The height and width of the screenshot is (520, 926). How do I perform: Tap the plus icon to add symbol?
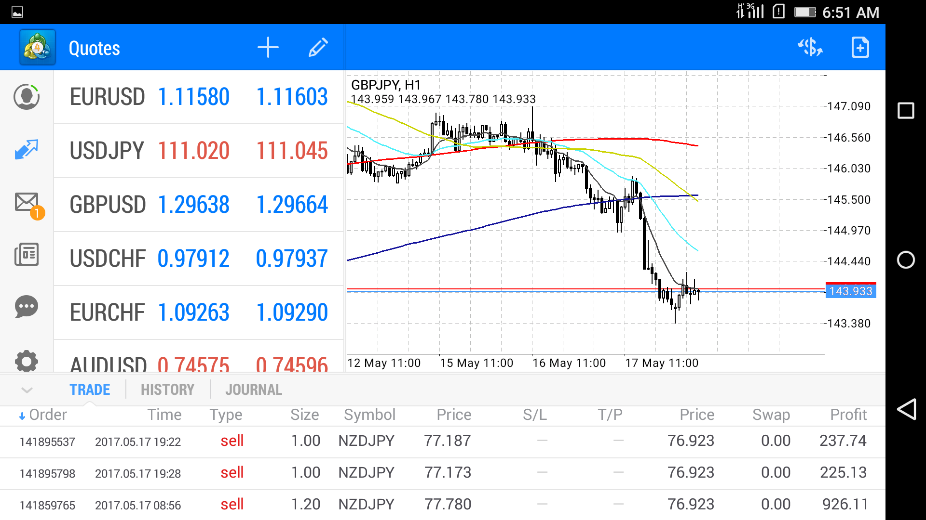268,48
